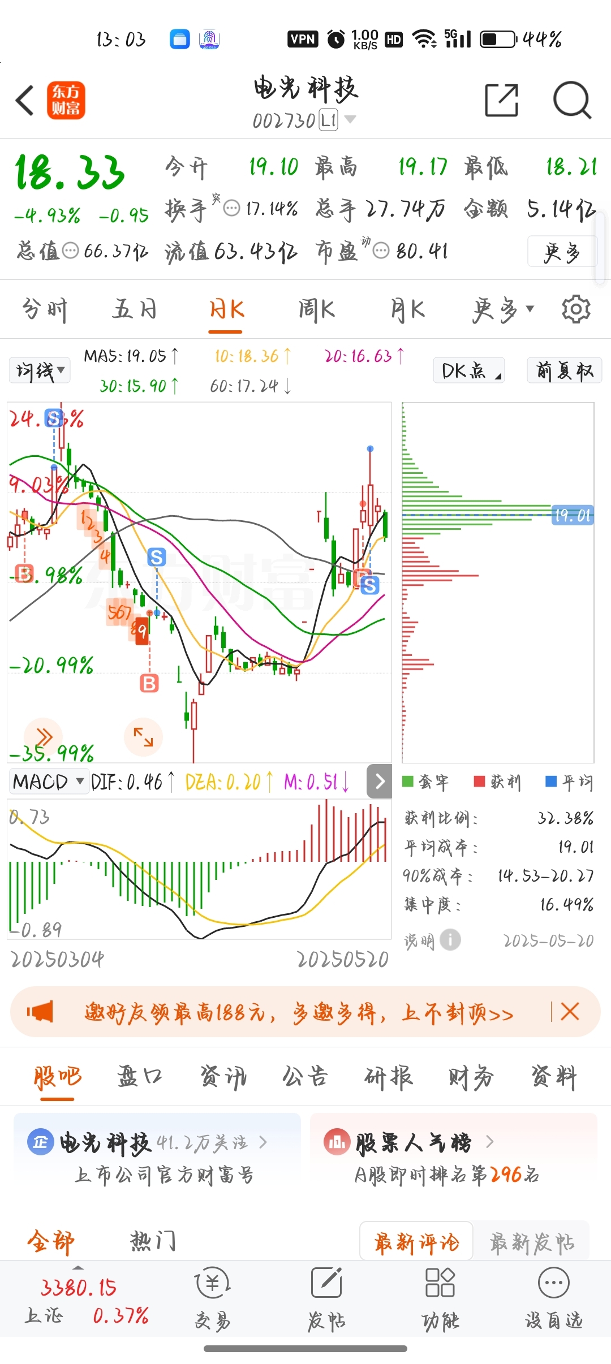Tap the VPN status bar icon
611x1364 pixels.
click(303, 39)
